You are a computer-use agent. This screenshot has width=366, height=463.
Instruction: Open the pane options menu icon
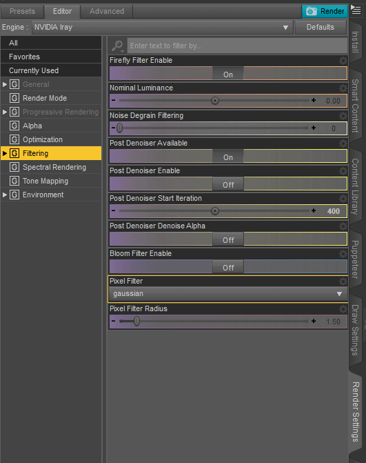[x=356, y=10]
